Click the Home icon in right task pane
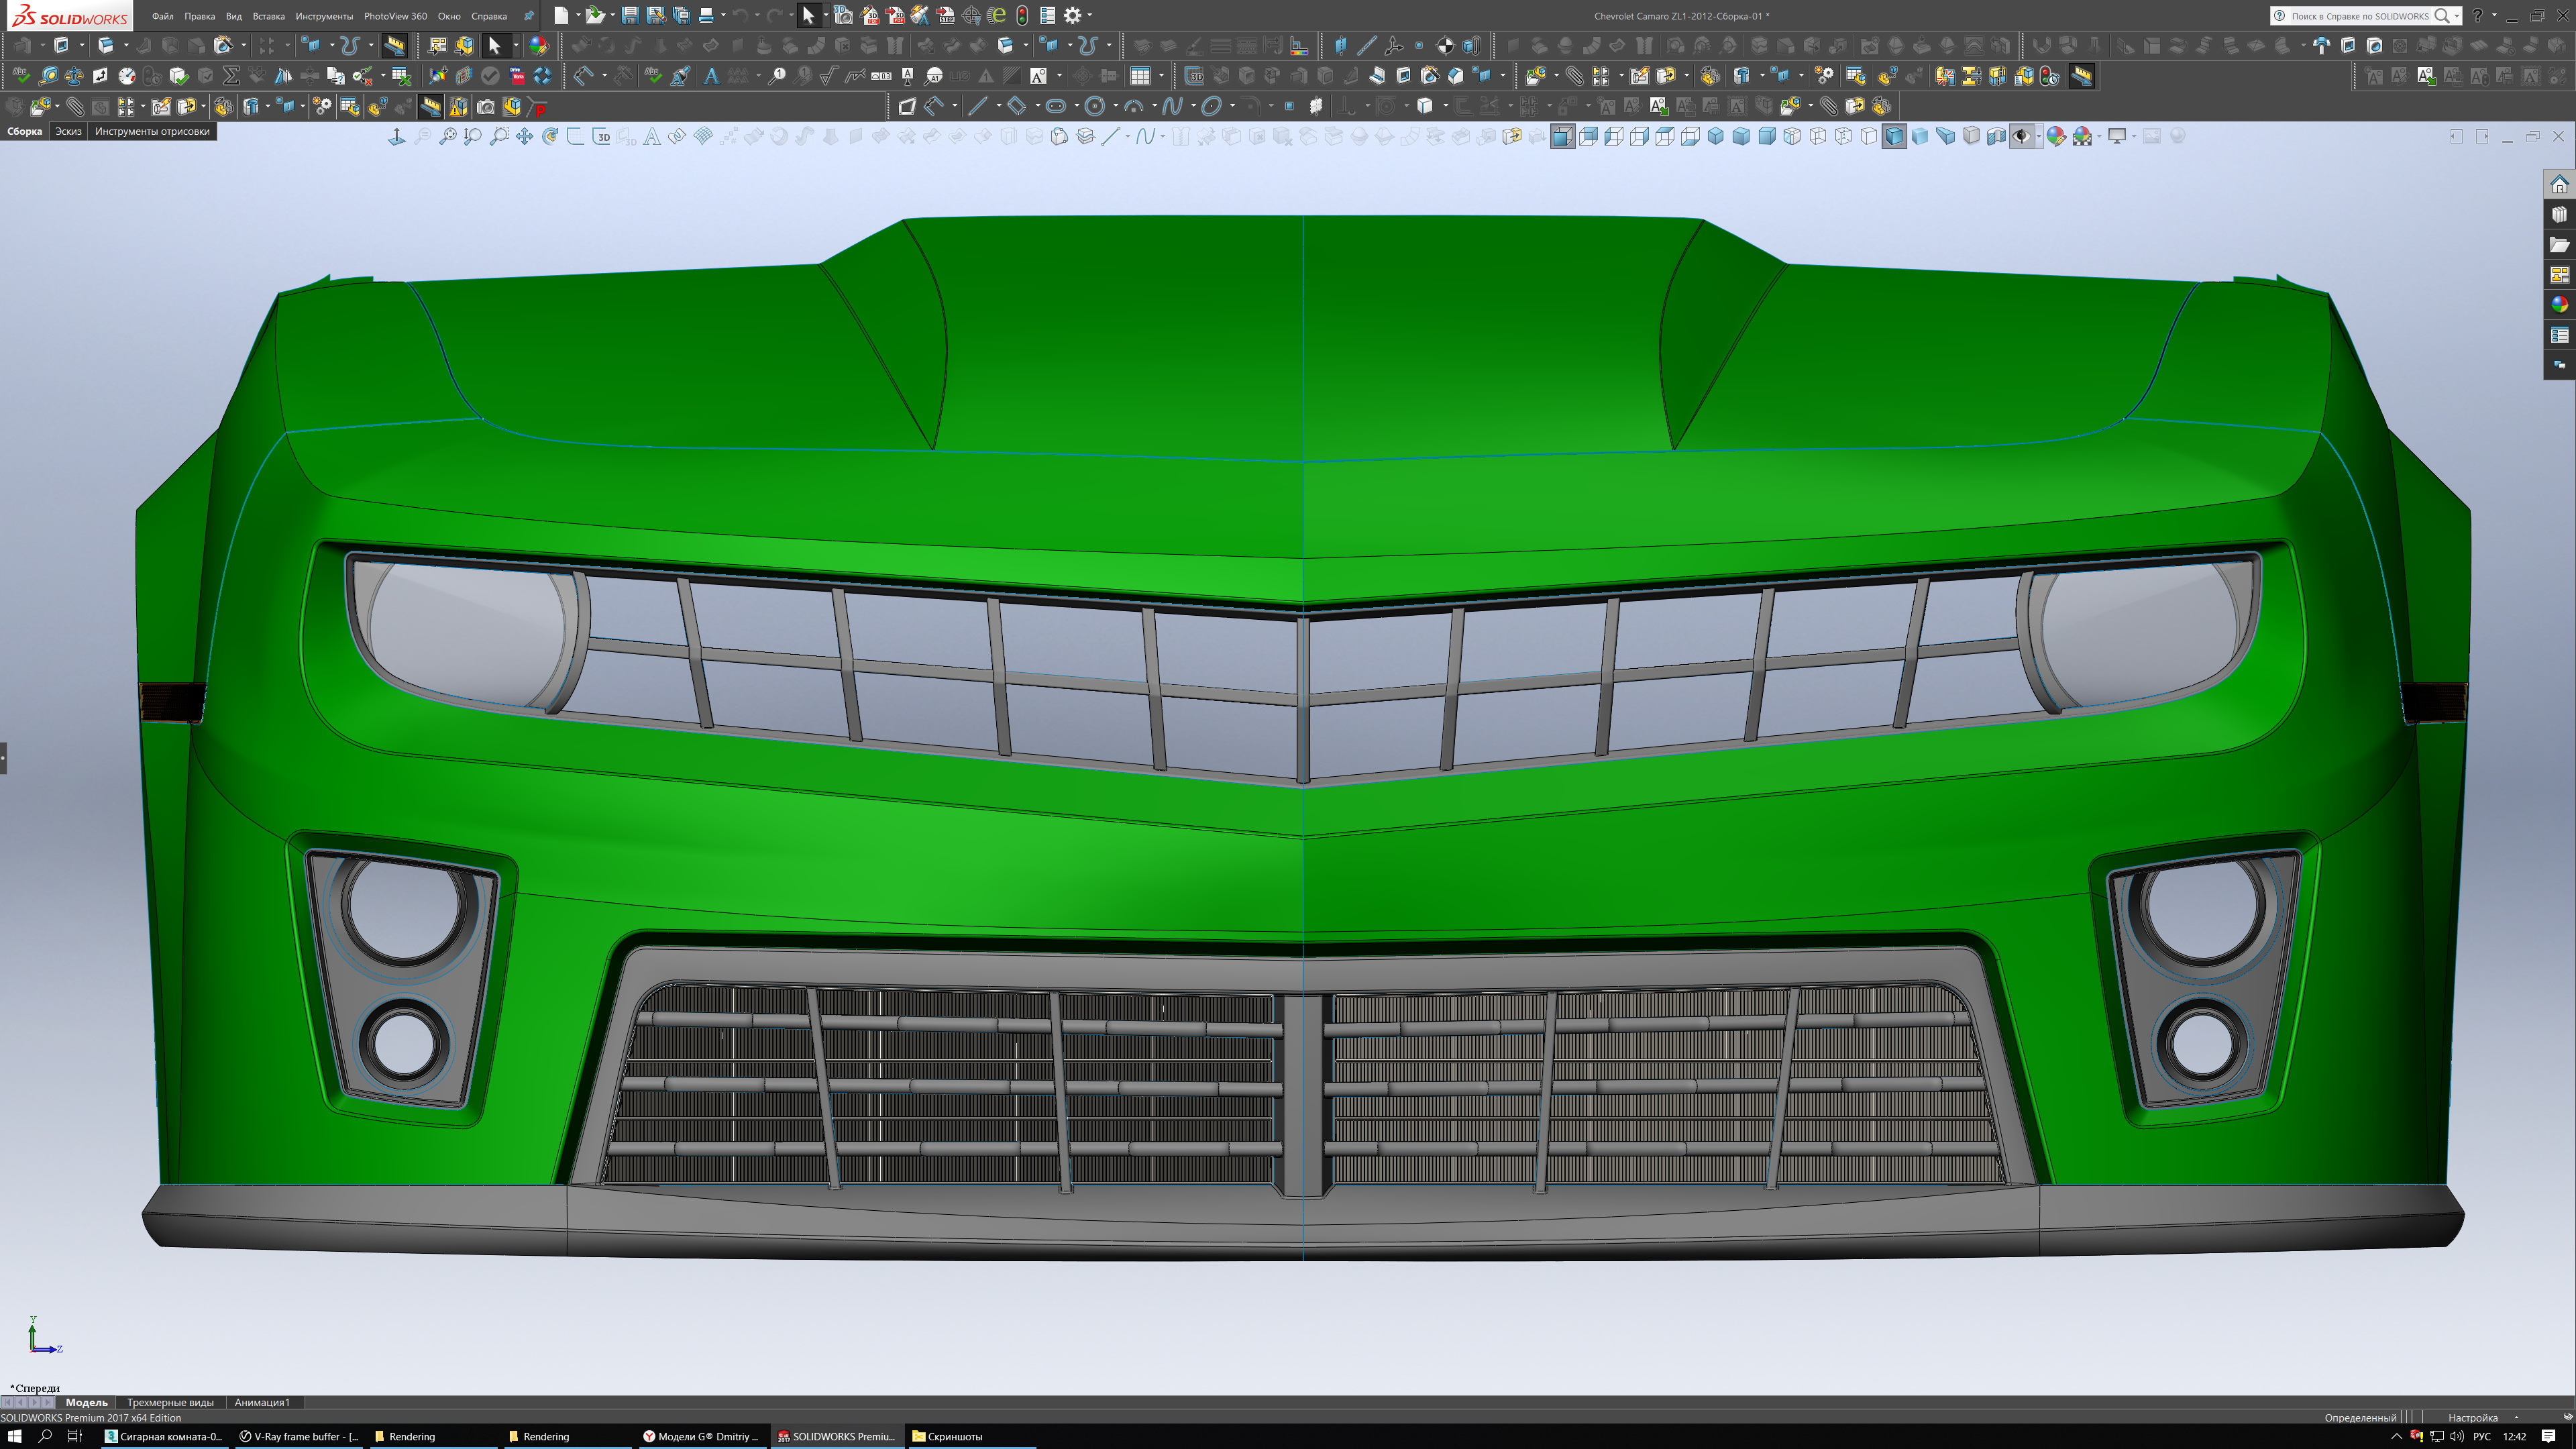 (2559, 185)
